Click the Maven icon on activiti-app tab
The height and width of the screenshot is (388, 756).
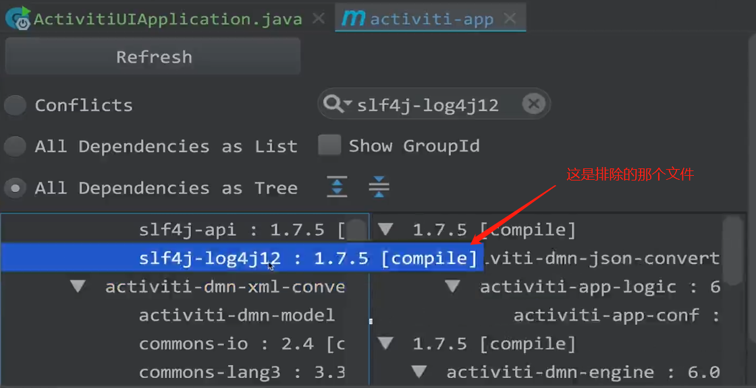click(353, 18)
